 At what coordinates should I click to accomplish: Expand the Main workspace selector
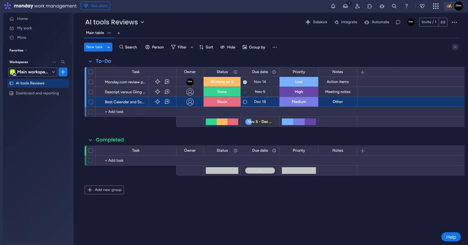pyautogui.click(x=54, y=72)
